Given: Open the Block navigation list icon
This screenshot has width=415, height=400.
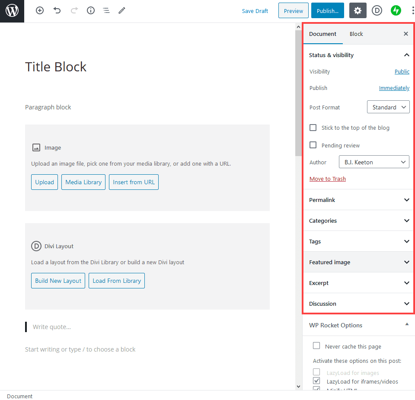Looking at the screenshot, I should (106, 10).
